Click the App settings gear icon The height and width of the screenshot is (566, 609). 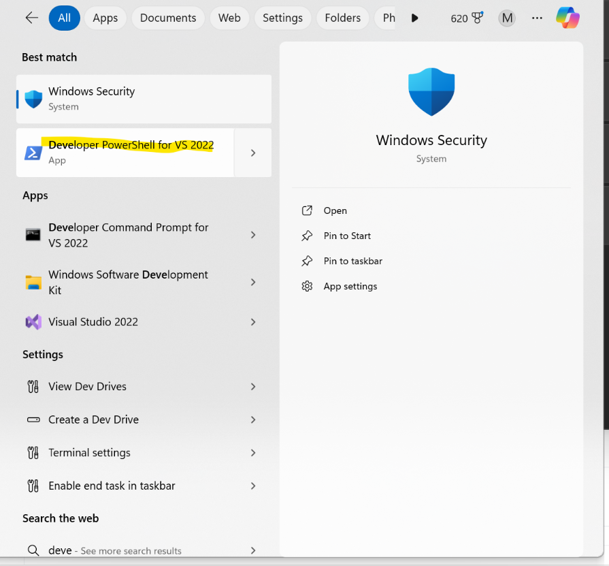(x=307, y=286)
